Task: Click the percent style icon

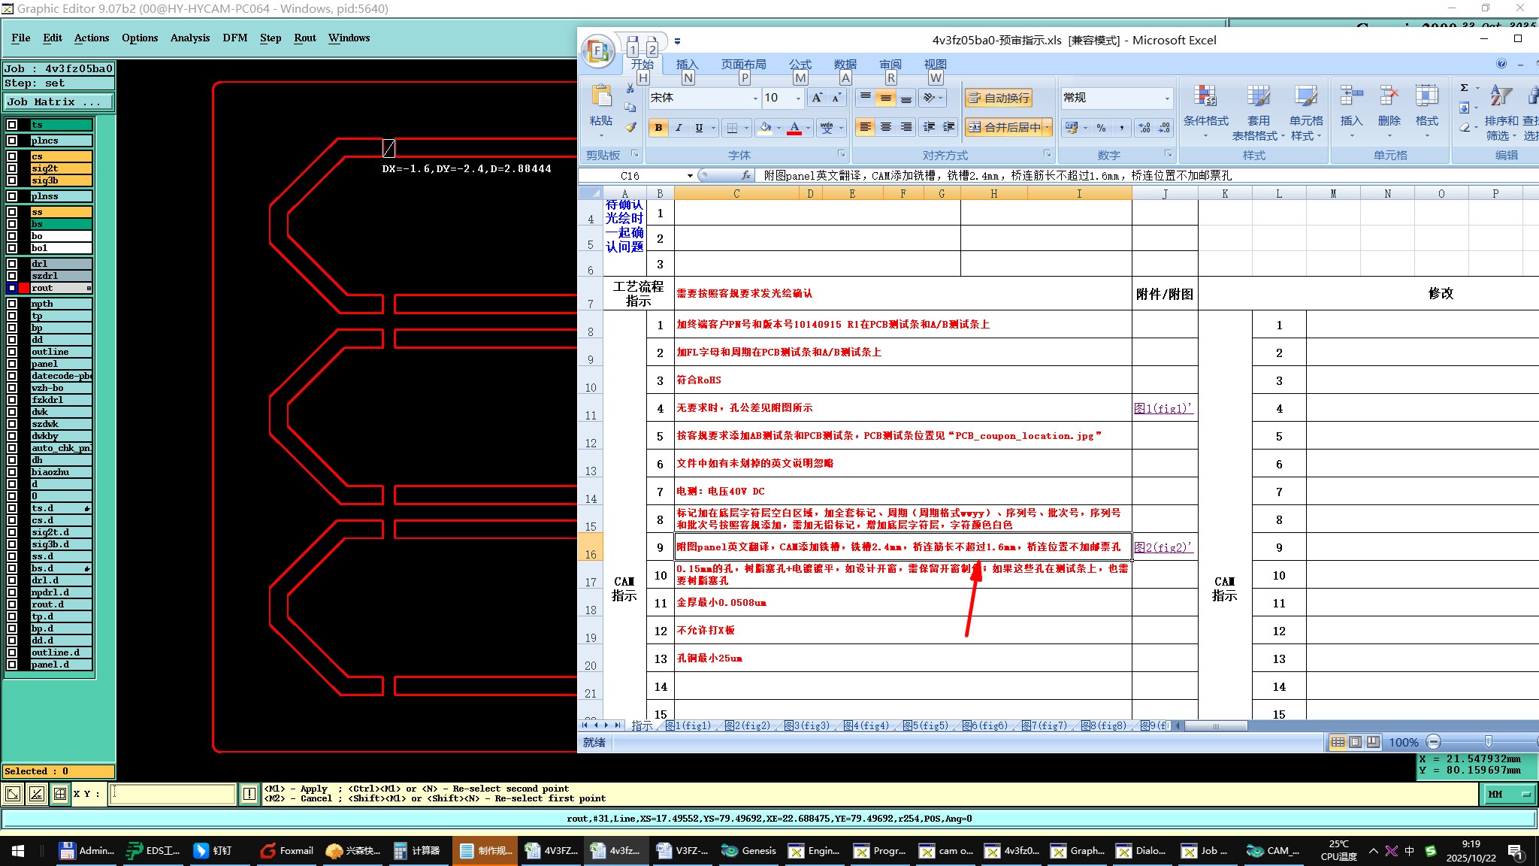Action: pyautogui.click(x=1101, y=128)
